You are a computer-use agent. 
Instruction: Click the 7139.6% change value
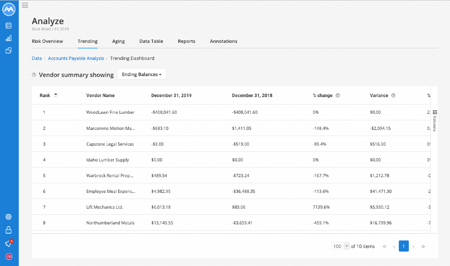click(321, 207)
